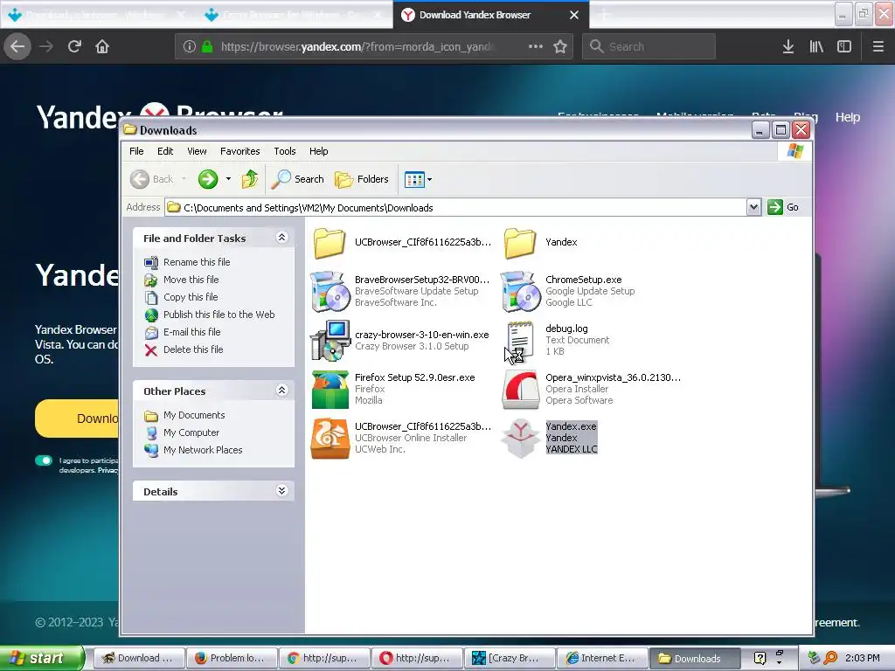Go to Firefox home page icon
The width and height of the screenshot is (895, 671).
click(102, 46)
